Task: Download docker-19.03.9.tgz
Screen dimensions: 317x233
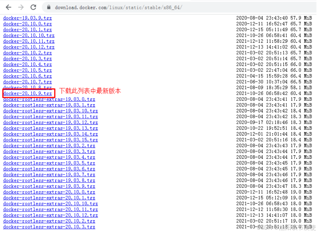Action: point(28,18)
